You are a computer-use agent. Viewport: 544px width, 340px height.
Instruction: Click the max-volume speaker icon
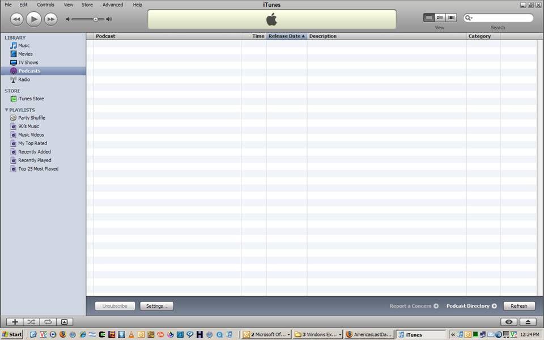coord(109,19)
